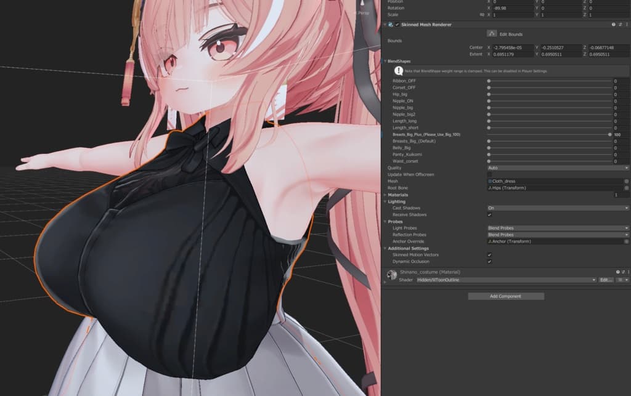Open Skinned Mesh Renderer preset settings icon
This screenshot has width=631, height=396.
(620, 25)
